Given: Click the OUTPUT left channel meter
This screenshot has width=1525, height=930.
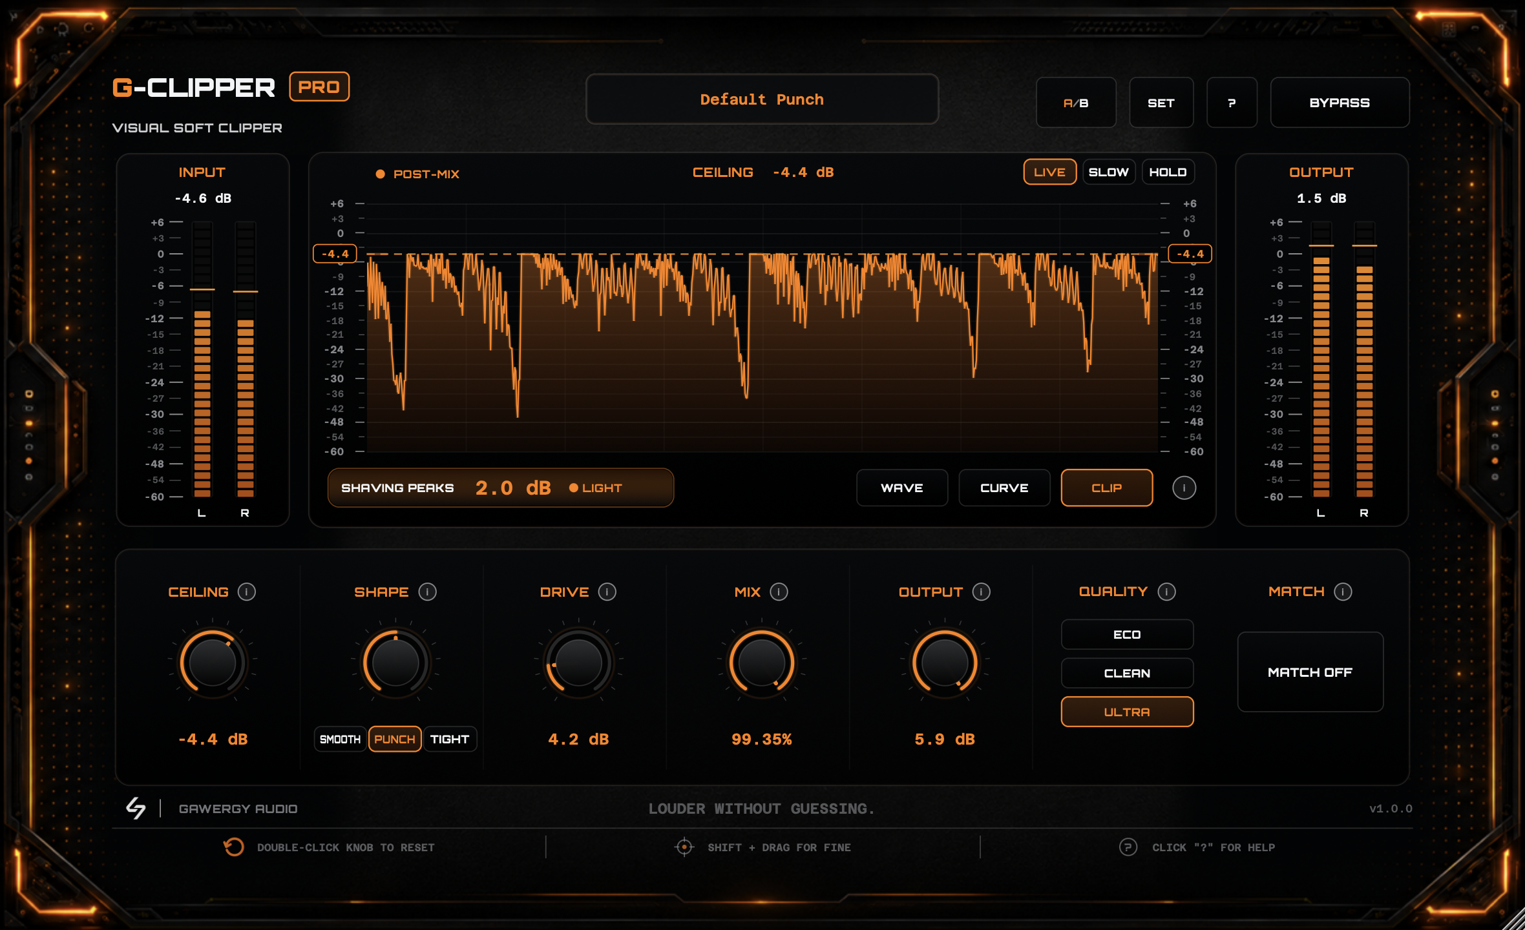Looking at the screenshot, I should [x=1321, y=360].
